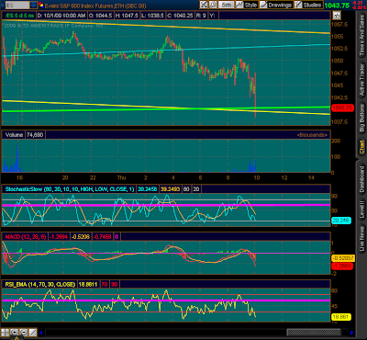Click the 18.861 RSI value bubble

[341, 317]
